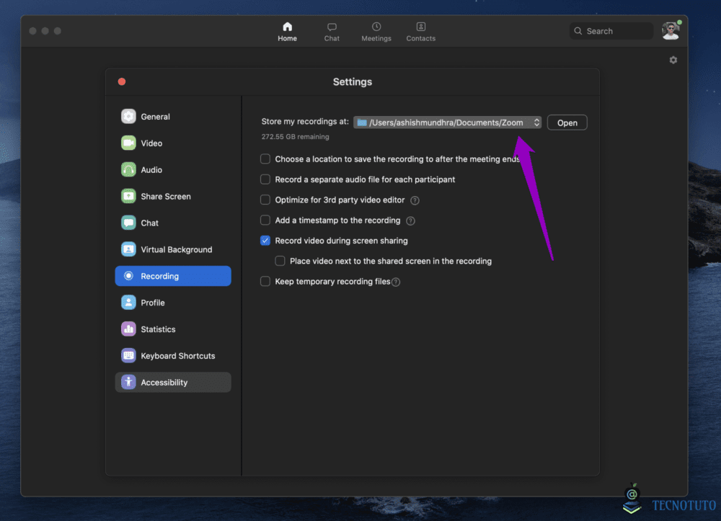Check Place video next to shared screen
Image resolution: width=721 pixels, height=521 pixels.
(x=280, y=261)
